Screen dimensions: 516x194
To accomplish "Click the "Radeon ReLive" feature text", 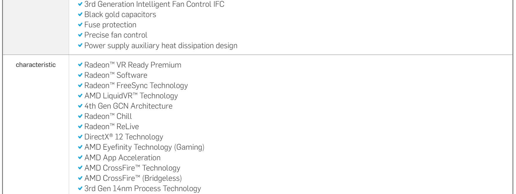I will (111, 126).
